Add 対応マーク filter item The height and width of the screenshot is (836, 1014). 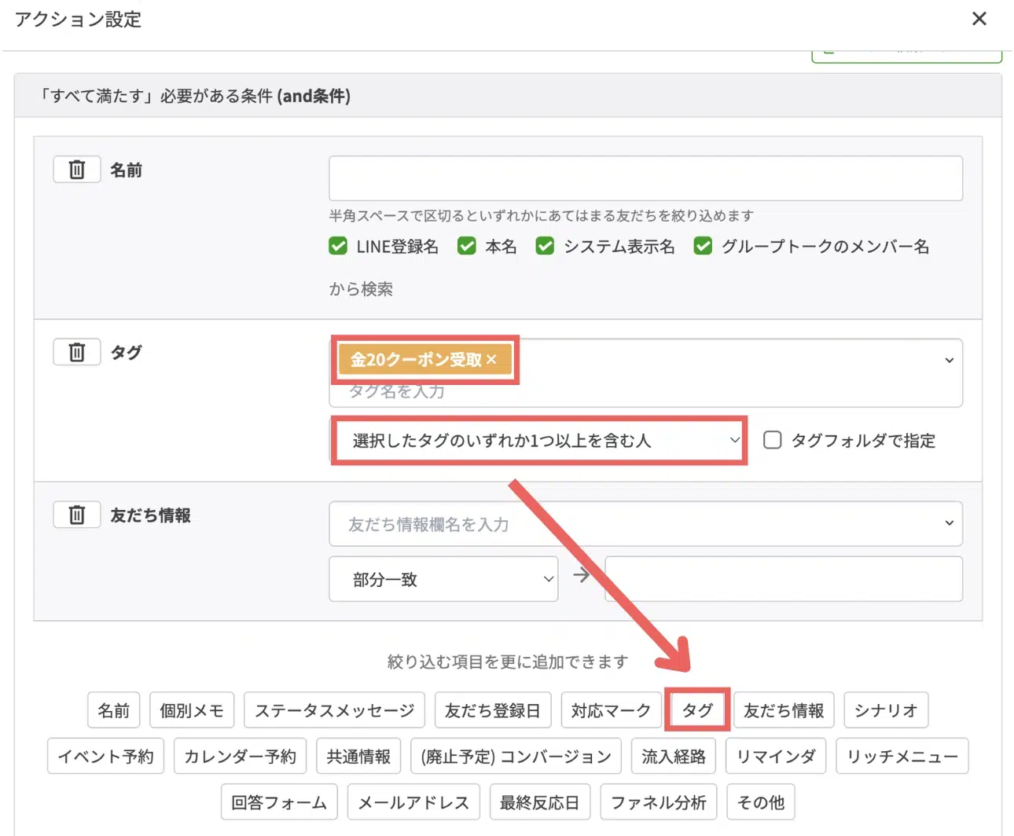612,710
